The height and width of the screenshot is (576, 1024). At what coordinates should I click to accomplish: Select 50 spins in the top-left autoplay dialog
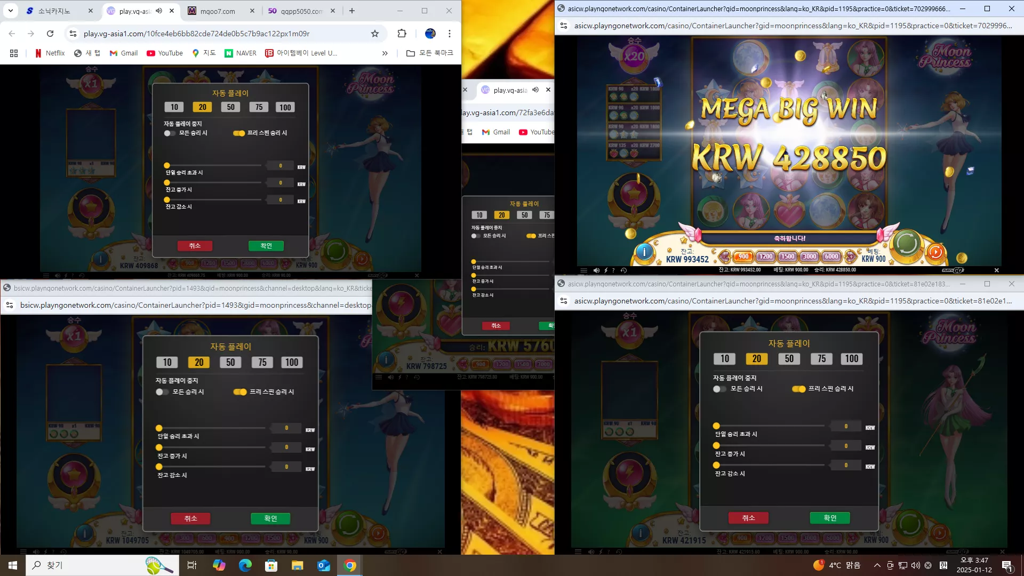231,107
